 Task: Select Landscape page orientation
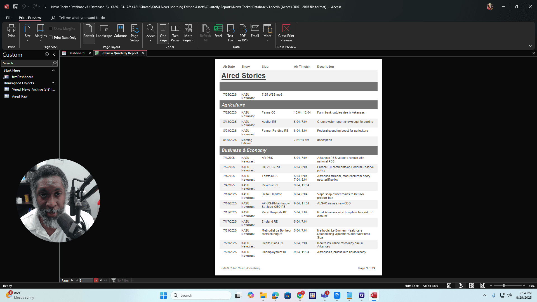click(x=104, y=31)
